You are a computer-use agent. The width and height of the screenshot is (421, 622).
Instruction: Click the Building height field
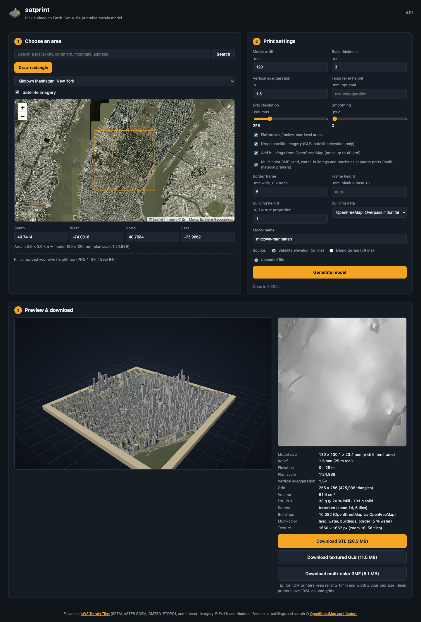point(290,219)
